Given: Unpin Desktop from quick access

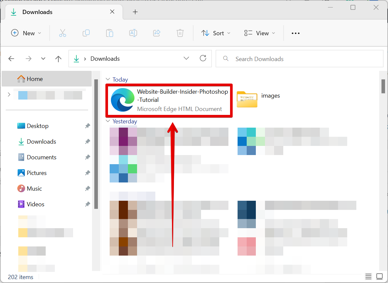Looking at the screenshot, I should click(x=87, y=126).
